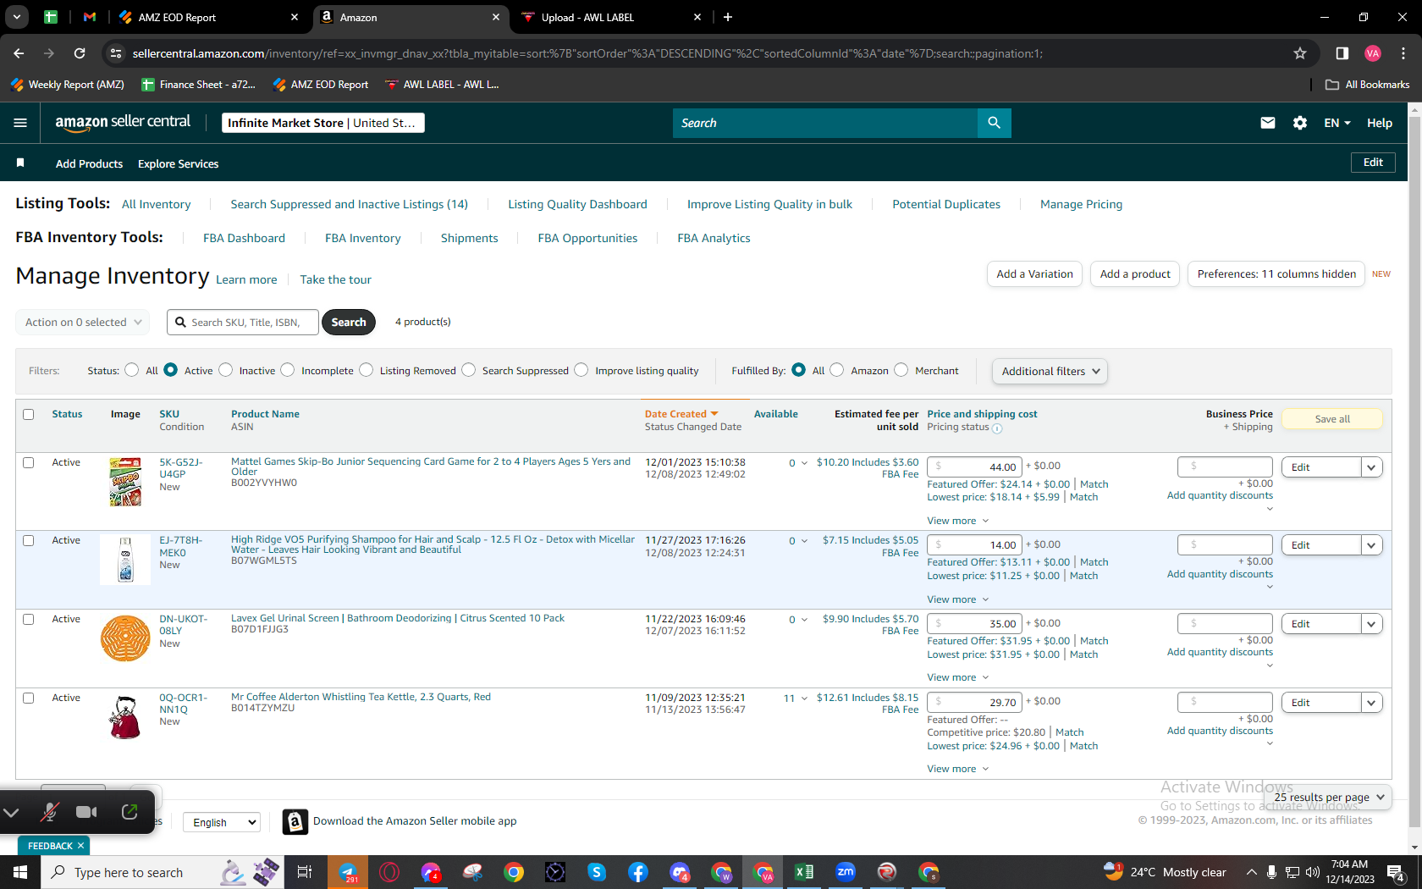Click the share screen icon in overlay
1422x889 pixels.
(x=130, y=812)
